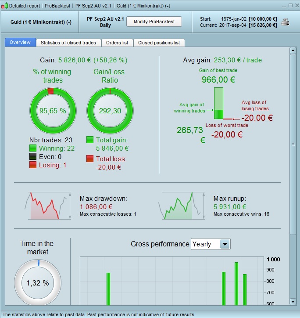Click the red Total loss legend square
The height and width of the screenshot is (318, 300).
pyautogui.click(x=90, y=159)
